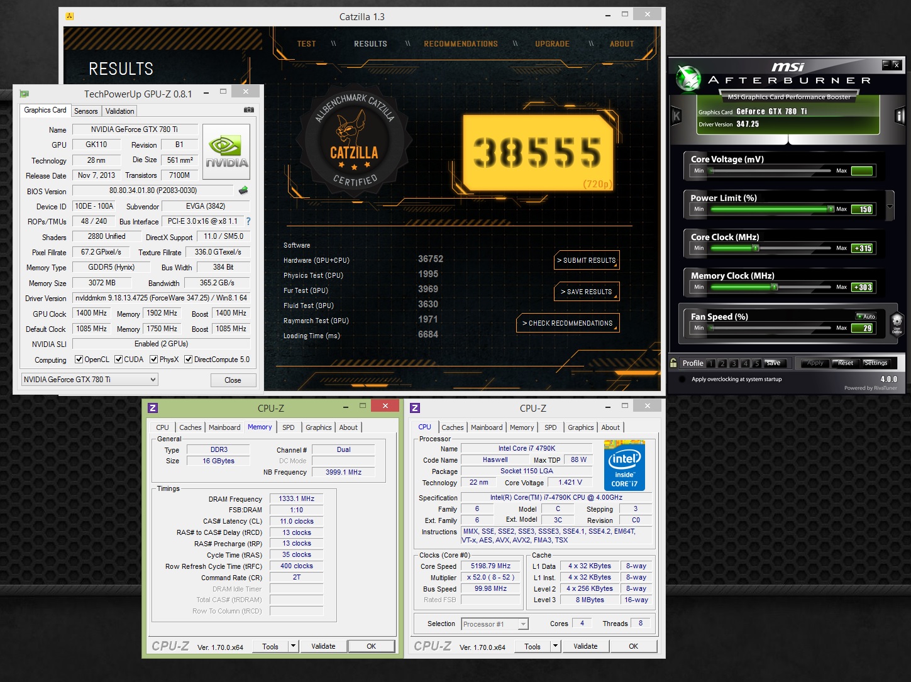
Task: Click the CPU-Z Memory window Z icon
Action: 153,408
